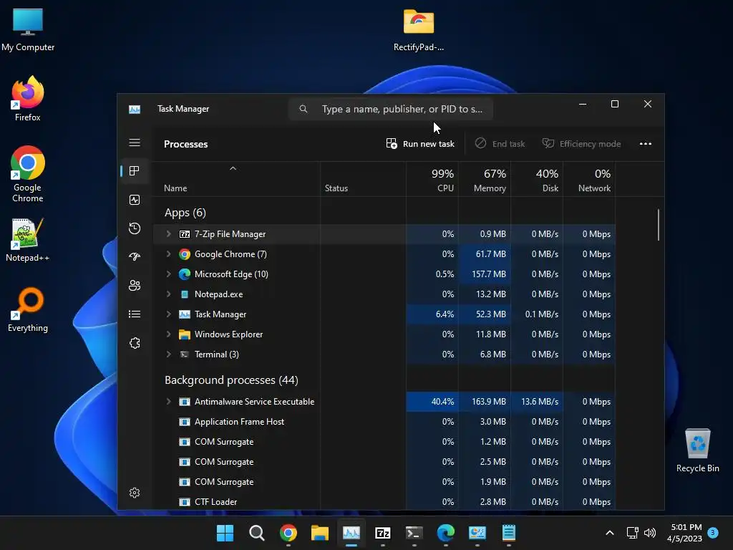Open Chrome from the taskbar

[288, 533]
